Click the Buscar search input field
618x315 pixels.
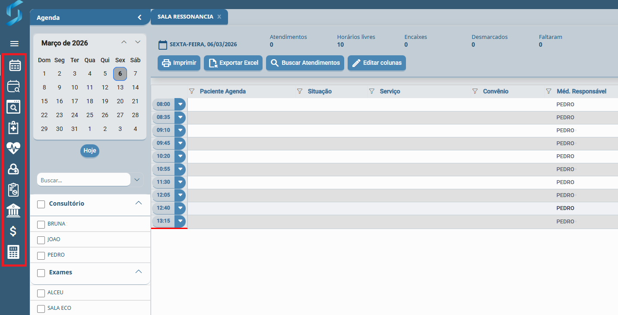point(83,180)
